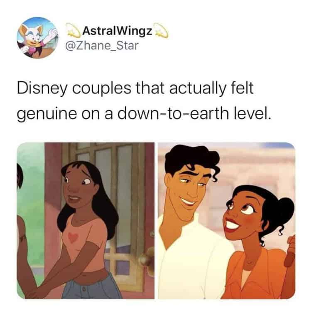Click the right wing emoji after AstralWingz
The image size is (309, 323).
click(161, 31)
